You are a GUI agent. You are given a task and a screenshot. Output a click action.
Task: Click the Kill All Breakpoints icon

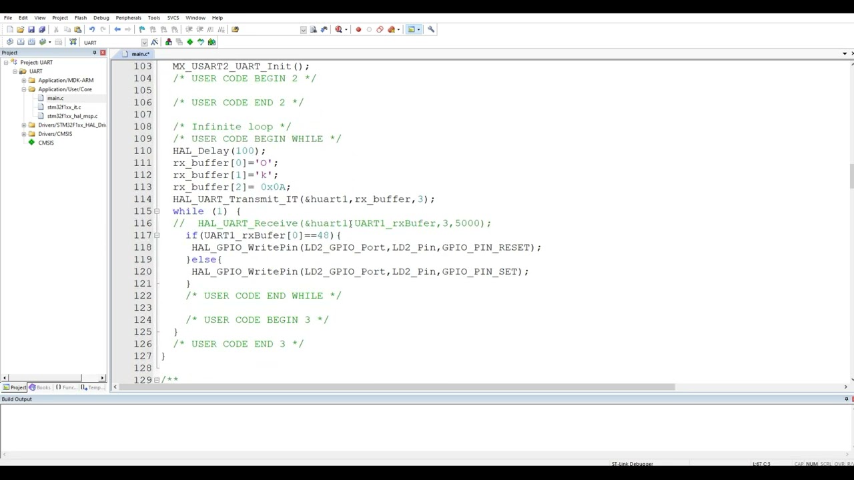point(391,29)
